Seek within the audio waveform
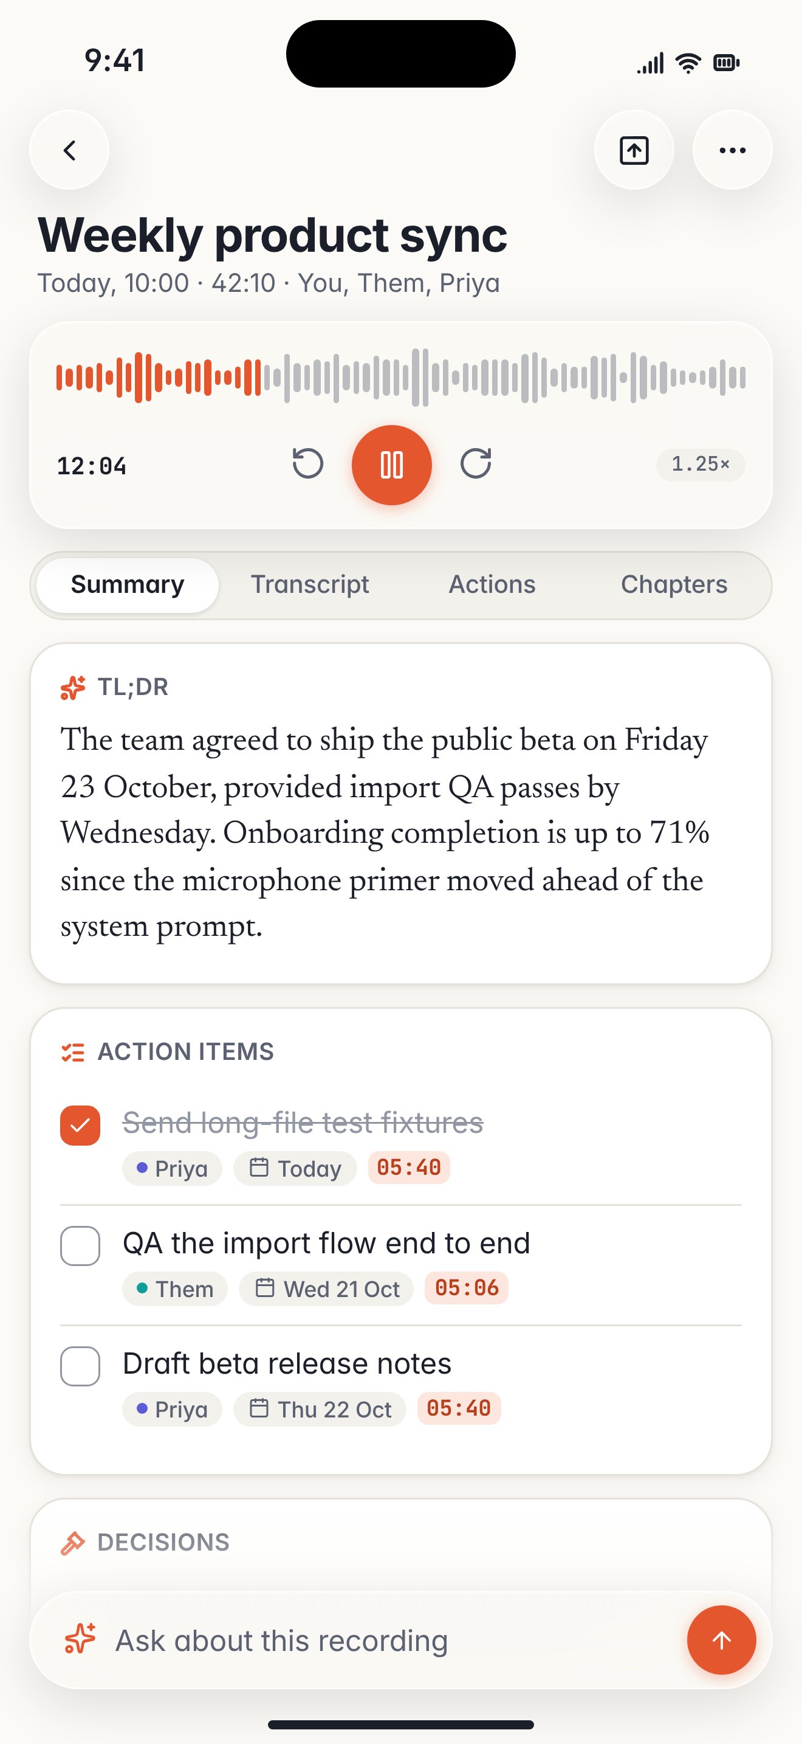 (400, 377)
